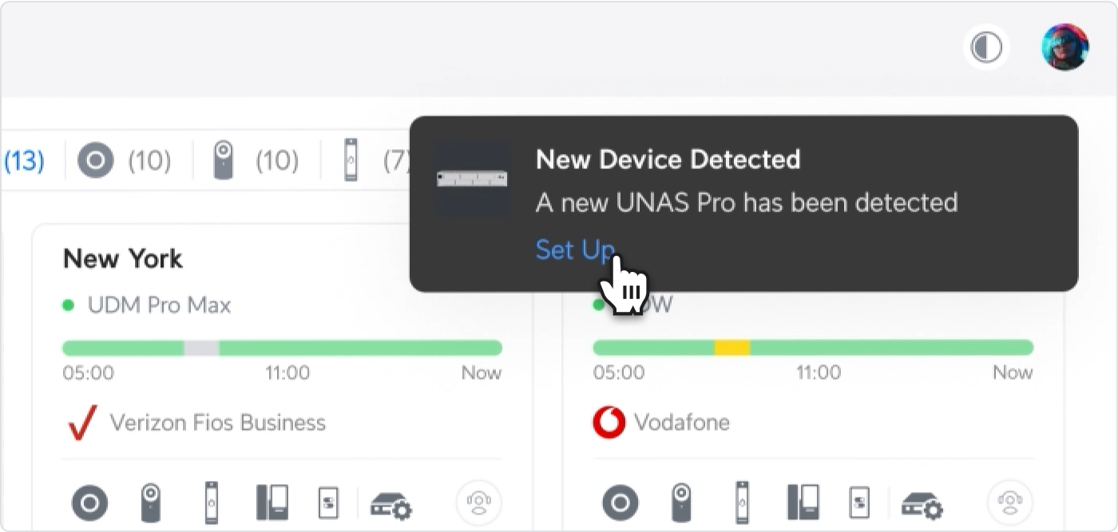Open Talk phone icon in New York card

272,503
